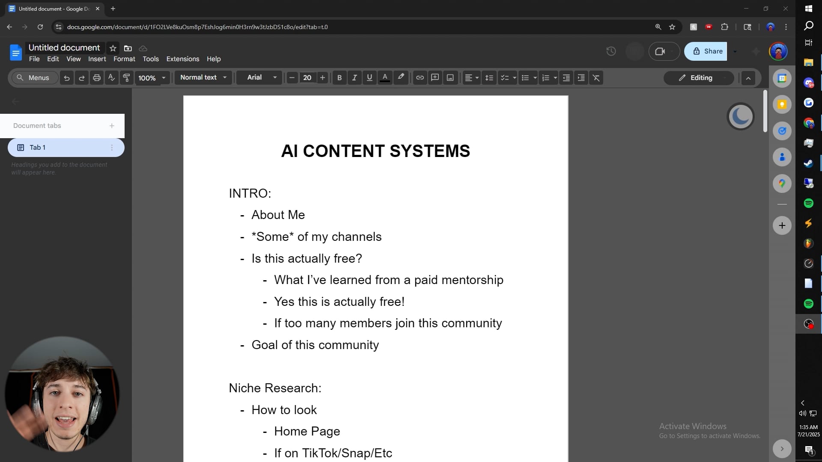Open the text color picker
Image resolution: width=822 pixels, height=462 pixels.
(384, 78)
